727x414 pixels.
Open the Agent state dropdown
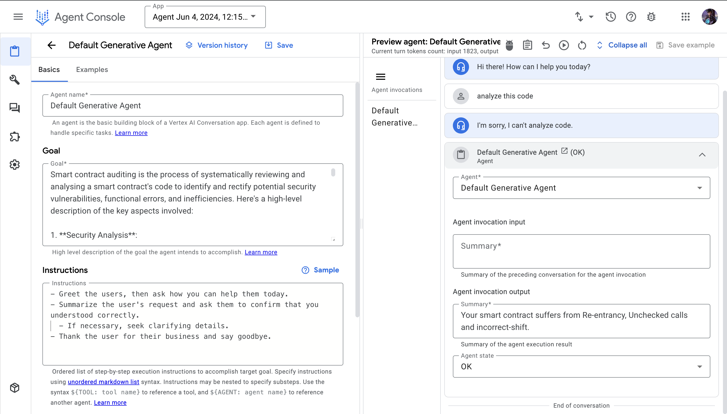pos(581,367)
